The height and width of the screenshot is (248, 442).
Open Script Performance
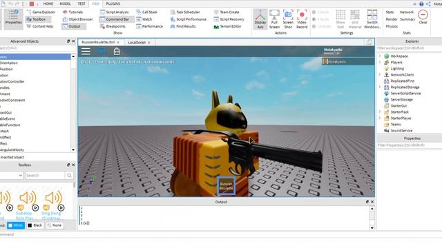[x=189, y=19]
